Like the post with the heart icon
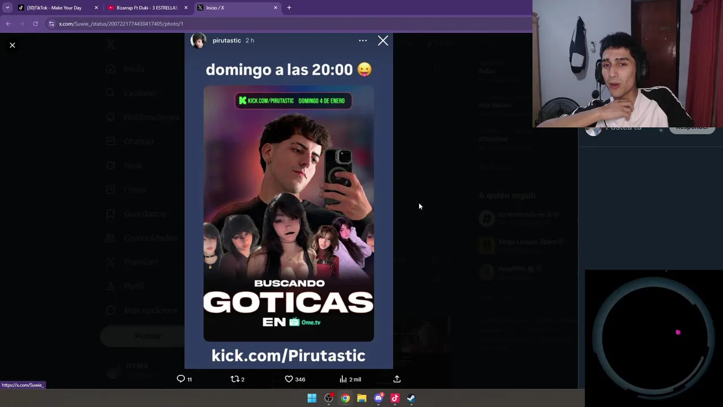The image size is (723, 407). coord(289,379)
